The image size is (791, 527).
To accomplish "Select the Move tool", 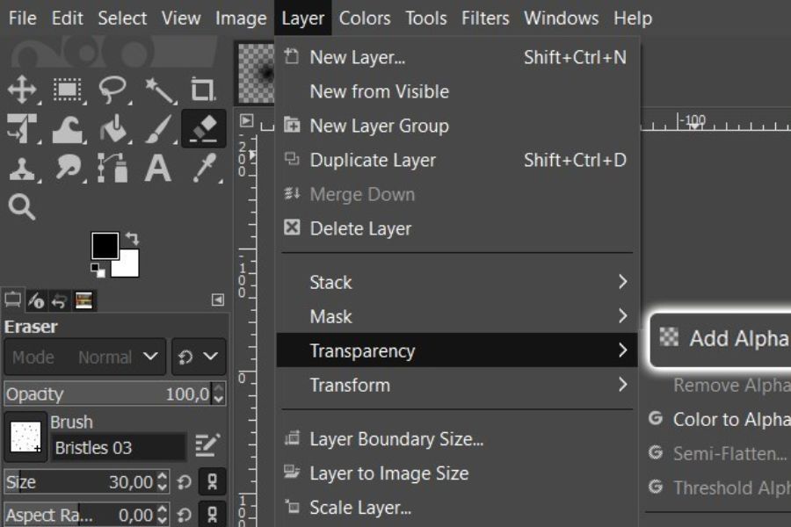I will (x=22, y=90).
